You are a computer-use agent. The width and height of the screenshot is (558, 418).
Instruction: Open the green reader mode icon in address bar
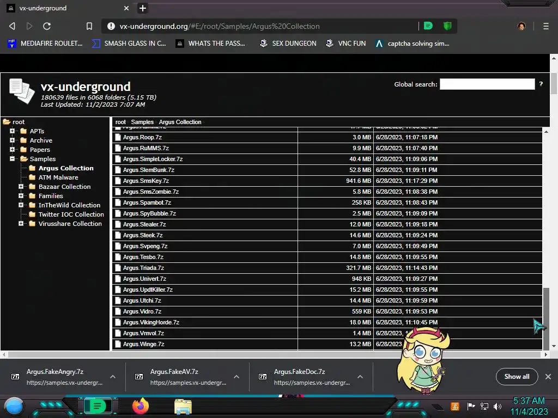(x=428, y=26)
